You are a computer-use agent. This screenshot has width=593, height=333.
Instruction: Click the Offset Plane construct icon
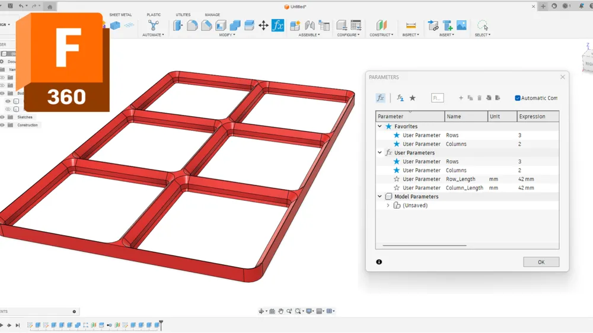tap(381, 25)
